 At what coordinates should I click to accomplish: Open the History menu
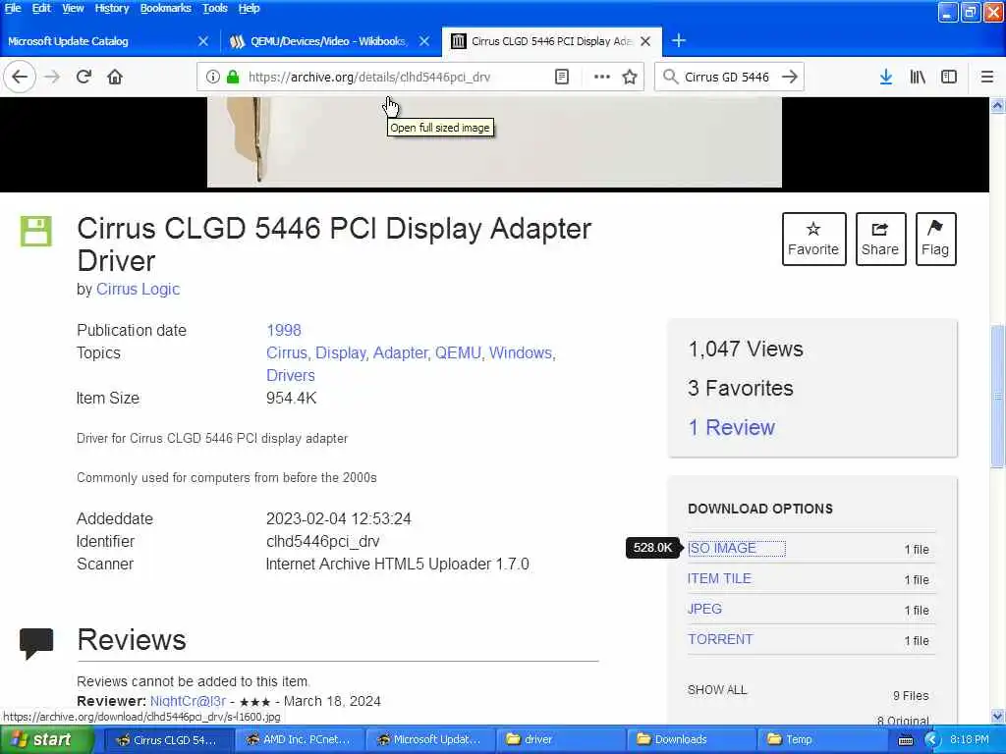pyautogui.click(x=112, y=8)
